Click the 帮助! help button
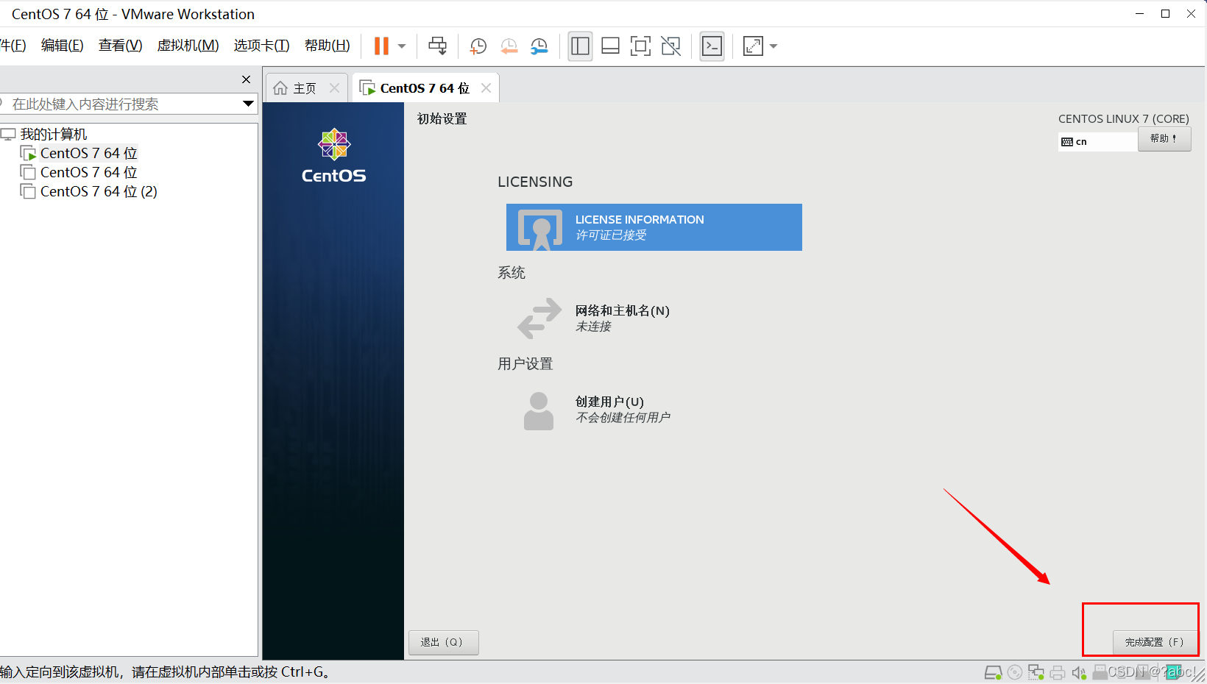The width and height of the screenshot is (1207, 684). click(1164, 139)
